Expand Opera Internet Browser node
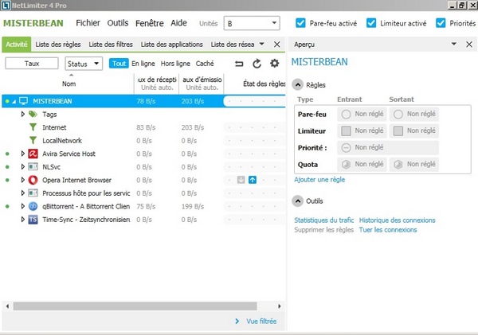478x335 pixels. click(23, 180)
